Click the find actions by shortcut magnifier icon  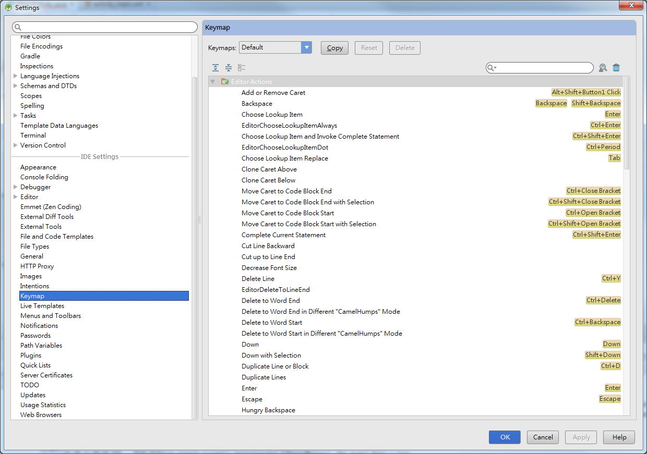[603, 68]
